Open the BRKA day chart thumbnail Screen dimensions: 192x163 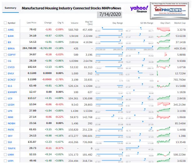point(164,48)
